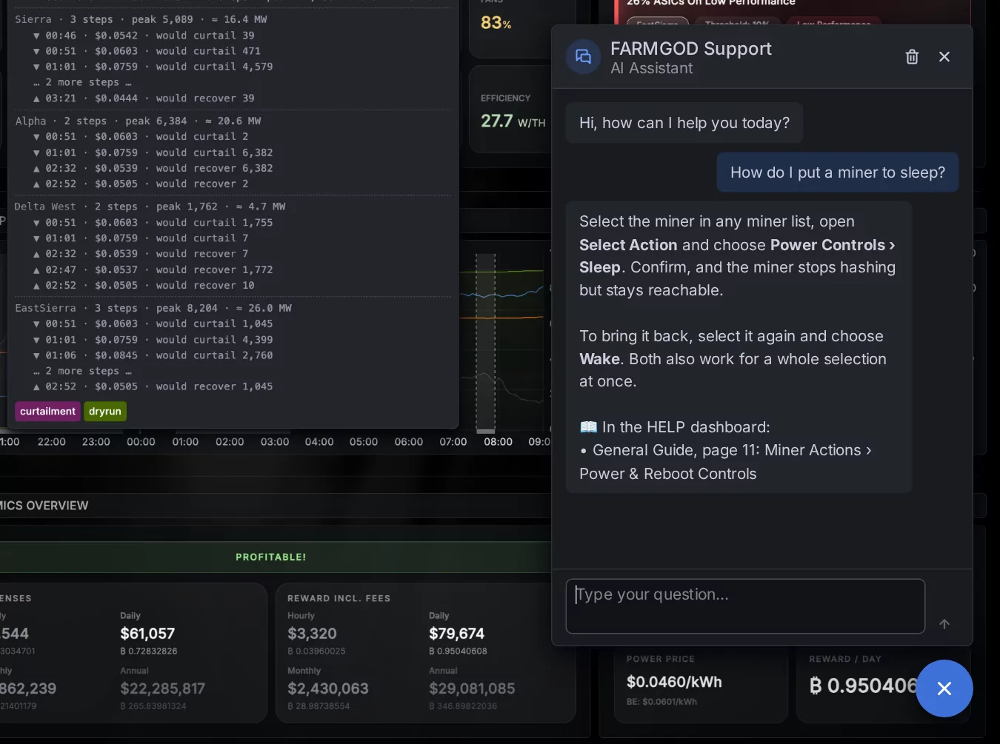Click the 08:00 marker on the timeline
The height and width of the screenshot is (744, 1000).
click(x=499, y=442)
